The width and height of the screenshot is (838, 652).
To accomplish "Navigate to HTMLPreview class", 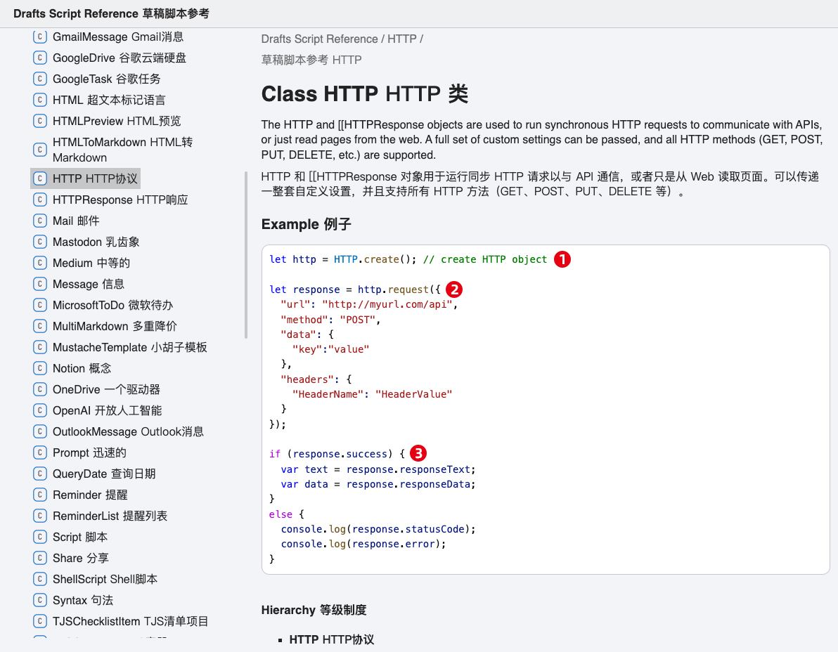I will pos(117,122).
